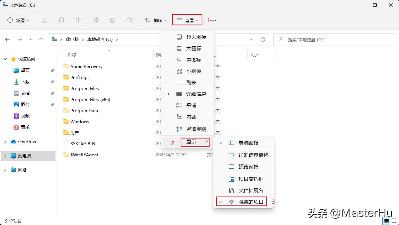Switch to large thumbnails via status bar icon
This screenshot has width=399, height=225.
click(x=395, y=221)
